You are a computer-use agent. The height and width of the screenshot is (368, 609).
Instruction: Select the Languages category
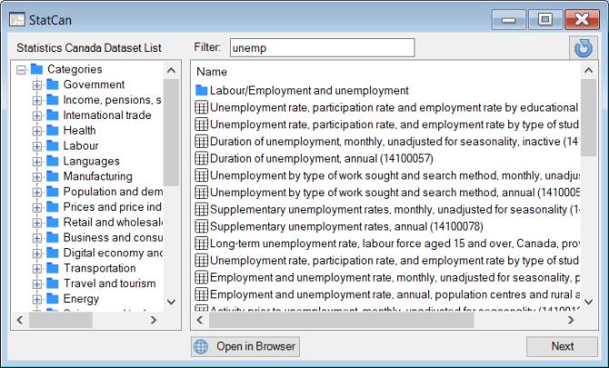(91, 162)
